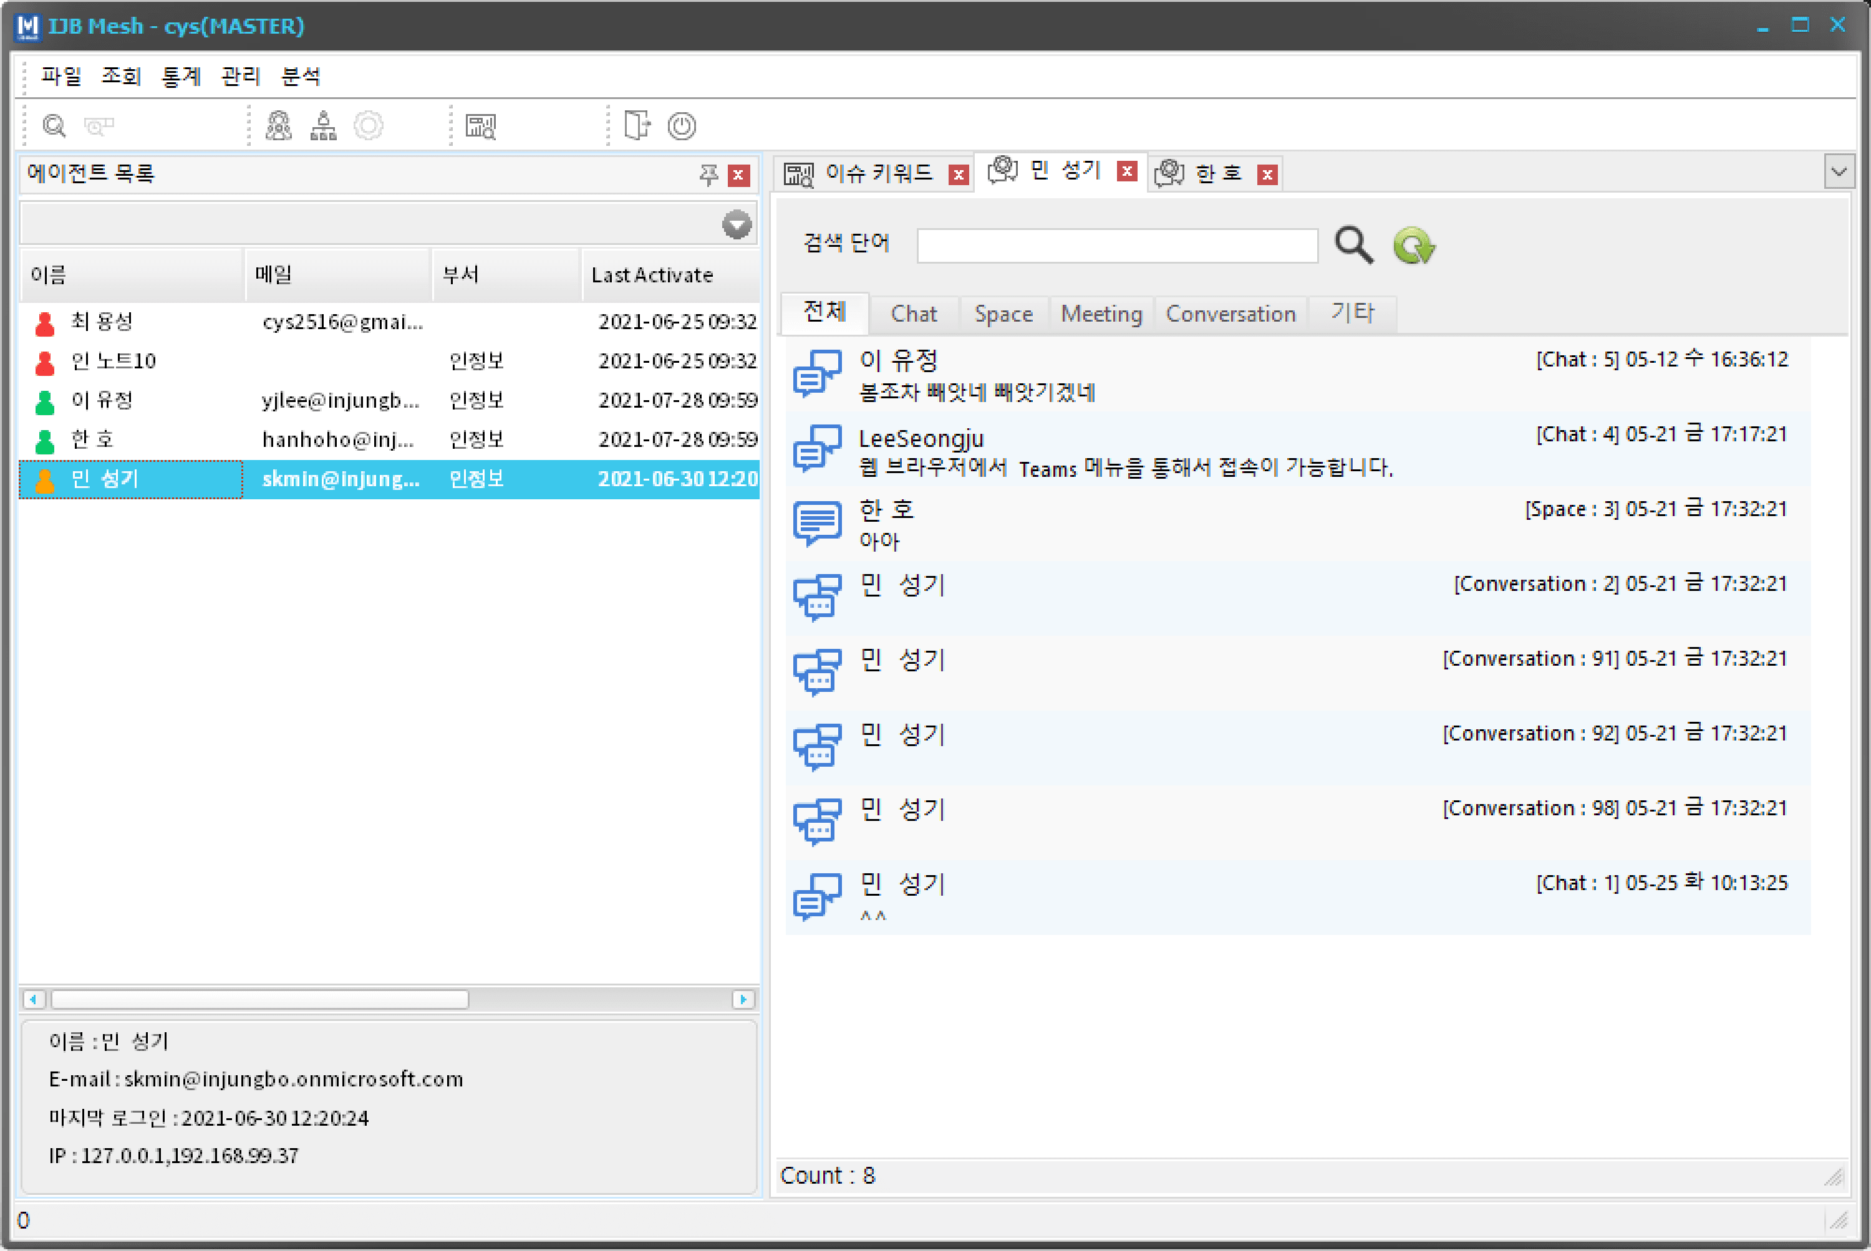1871x1251 pixels.
Task: Sort by the 이름 column header
Action: 132,276
